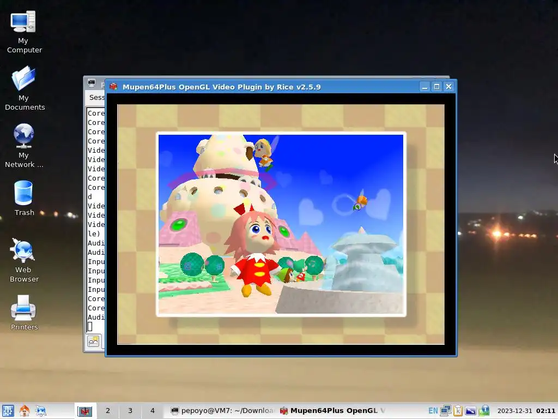Click the terminal cursor line below Audi
Image resolution: width=558 pixels, height=419 pixels.
(90, 326)
